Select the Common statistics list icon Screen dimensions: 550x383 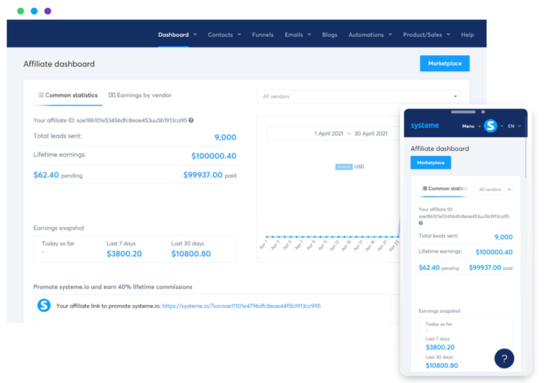[x=40, y=95]
